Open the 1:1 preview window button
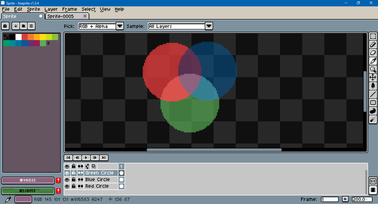378x204 pixels. 373,181
